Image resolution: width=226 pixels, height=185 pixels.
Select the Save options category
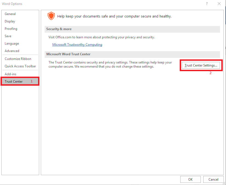(8, 36)
